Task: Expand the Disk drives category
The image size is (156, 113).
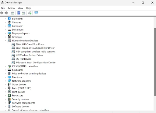Action: pyautogui.click(x=5, y=30)
